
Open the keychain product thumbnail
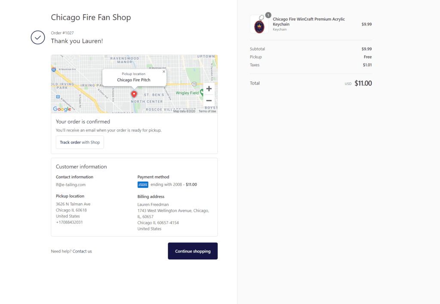[x=259, y=24]
